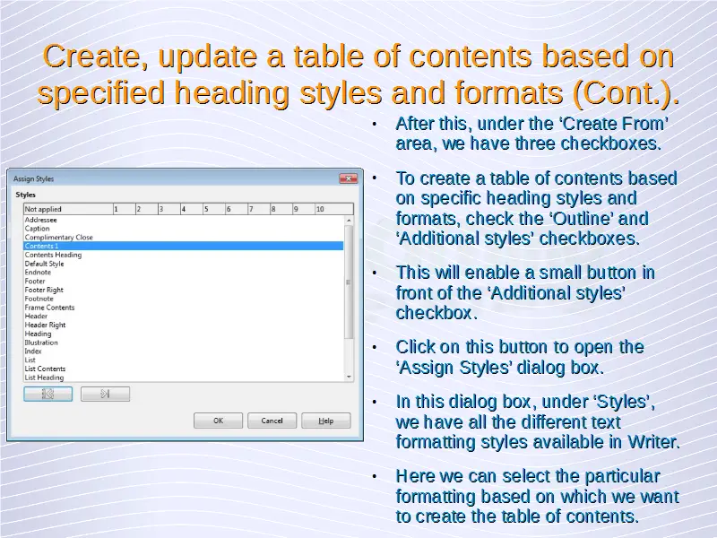Screen dimensions: 717x538
Task: Select the Contents Heading style
Action: click(53, 255)
